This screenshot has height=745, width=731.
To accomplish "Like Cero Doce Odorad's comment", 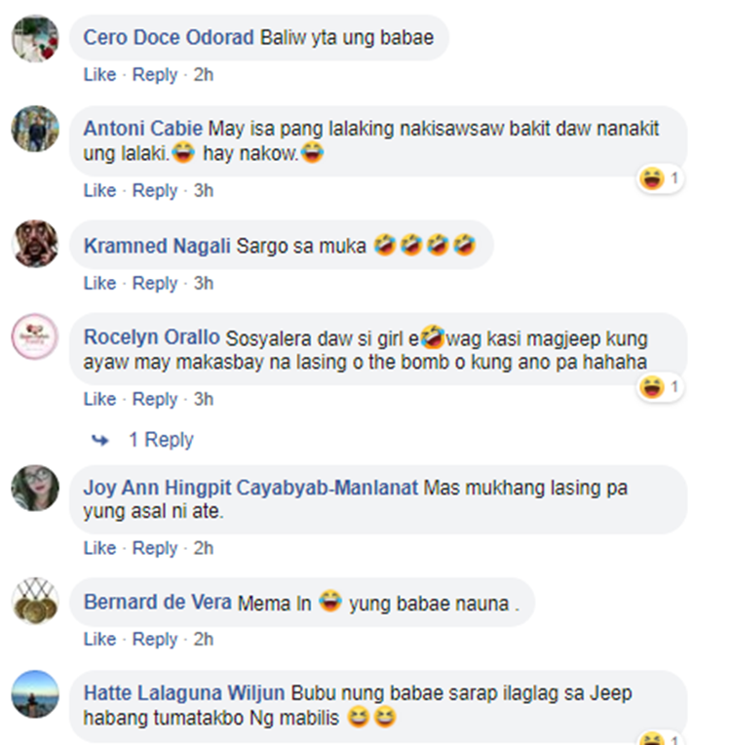I will pos(99,74).
